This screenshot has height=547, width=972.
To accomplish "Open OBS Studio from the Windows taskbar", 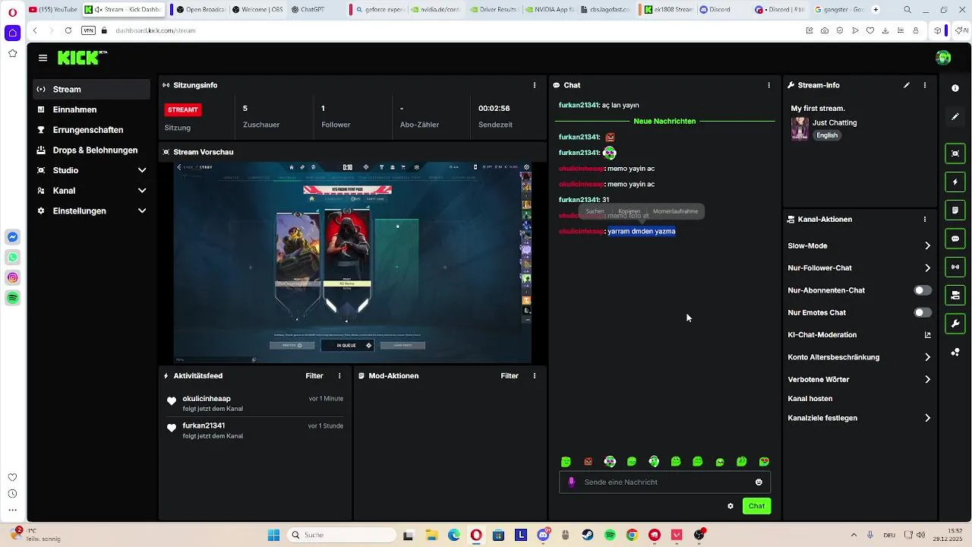I will click(x=699, y=535).
